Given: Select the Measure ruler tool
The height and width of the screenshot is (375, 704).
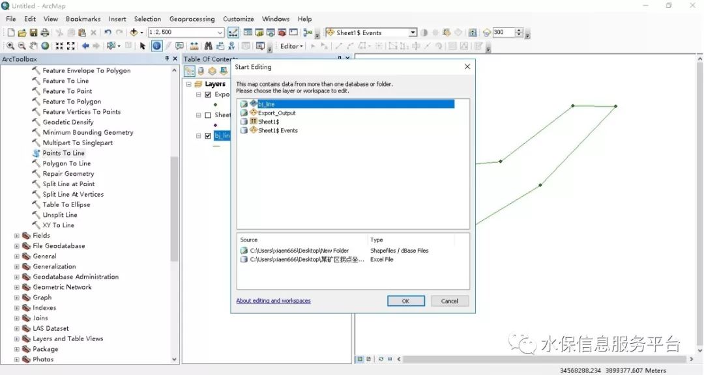Looking at the screenshot, I should point(194,46).
